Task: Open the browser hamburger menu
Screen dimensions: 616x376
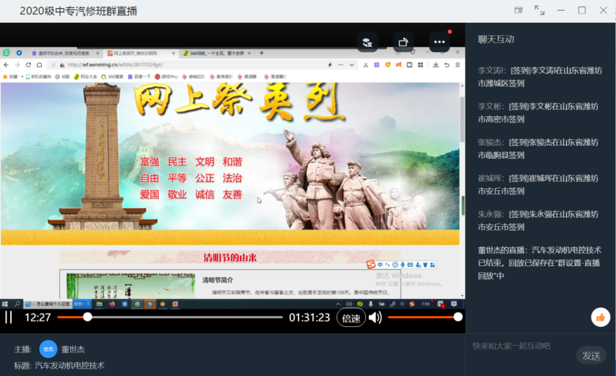Action: [457, 65]
